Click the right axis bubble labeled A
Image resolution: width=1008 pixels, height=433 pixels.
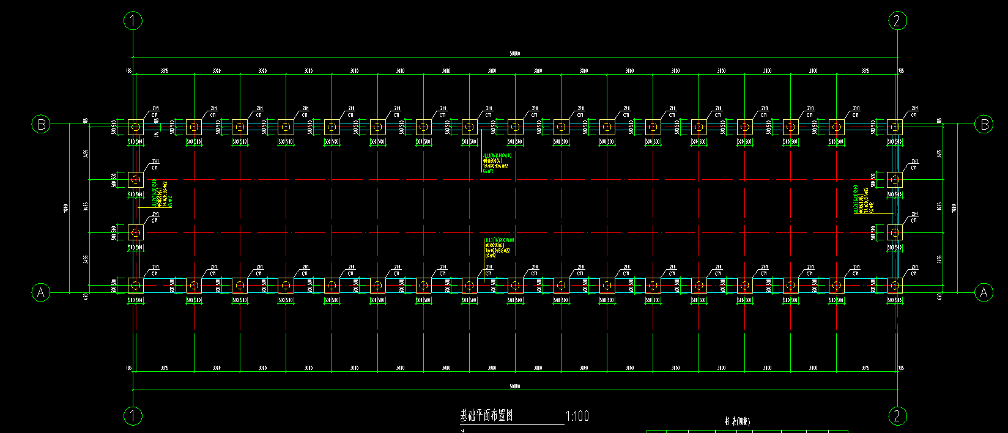point(984,292)
